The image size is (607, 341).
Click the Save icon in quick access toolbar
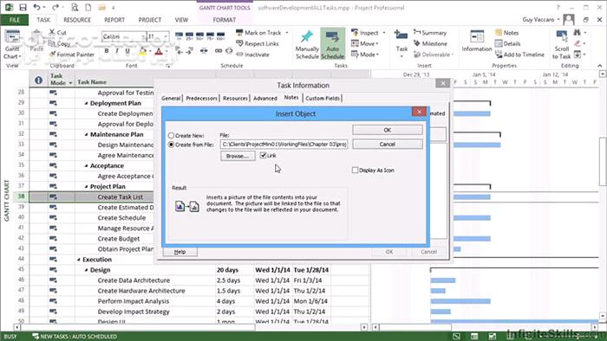click(x=23, y=7)
